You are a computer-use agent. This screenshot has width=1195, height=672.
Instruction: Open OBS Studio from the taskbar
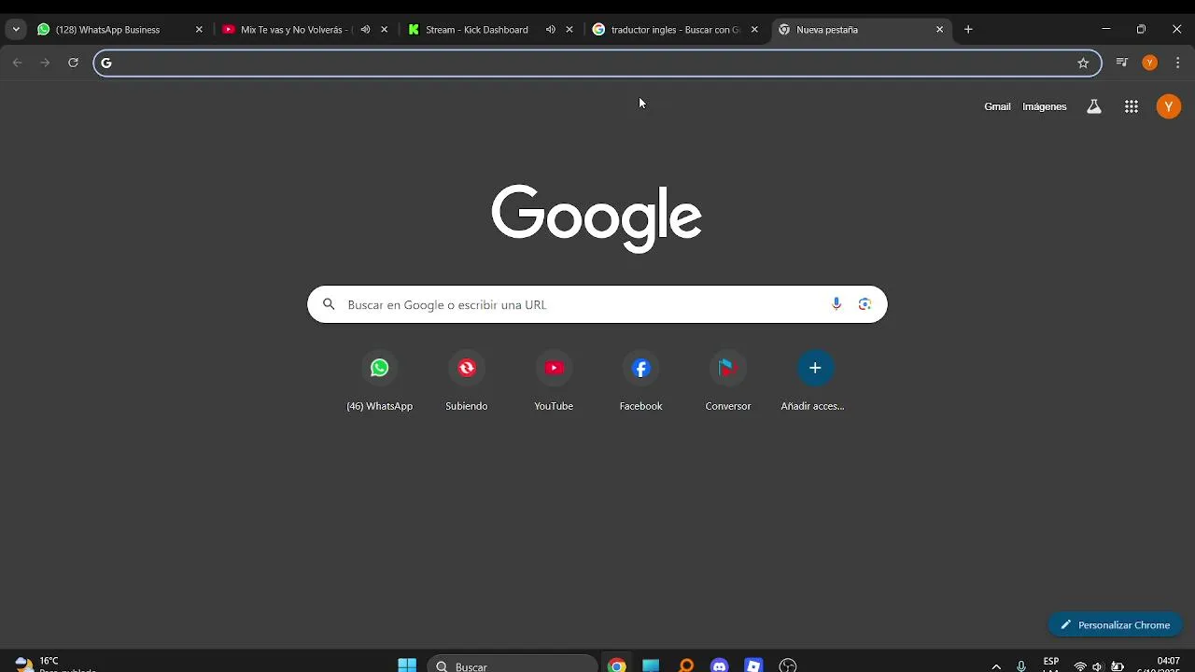click(x=788, y=665)
